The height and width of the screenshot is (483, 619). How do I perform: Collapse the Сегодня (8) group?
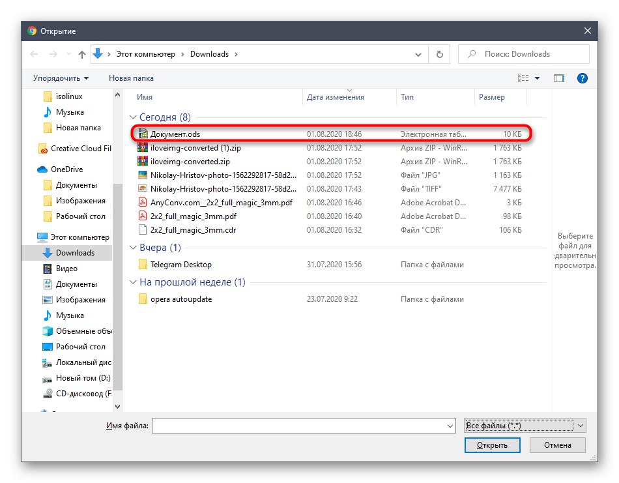click(x=134, y=117)
